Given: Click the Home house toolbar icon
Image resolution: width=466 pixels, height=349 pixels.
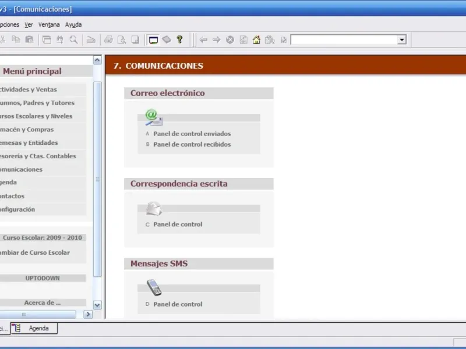Looking at the screenshot, I should point(256,40).
